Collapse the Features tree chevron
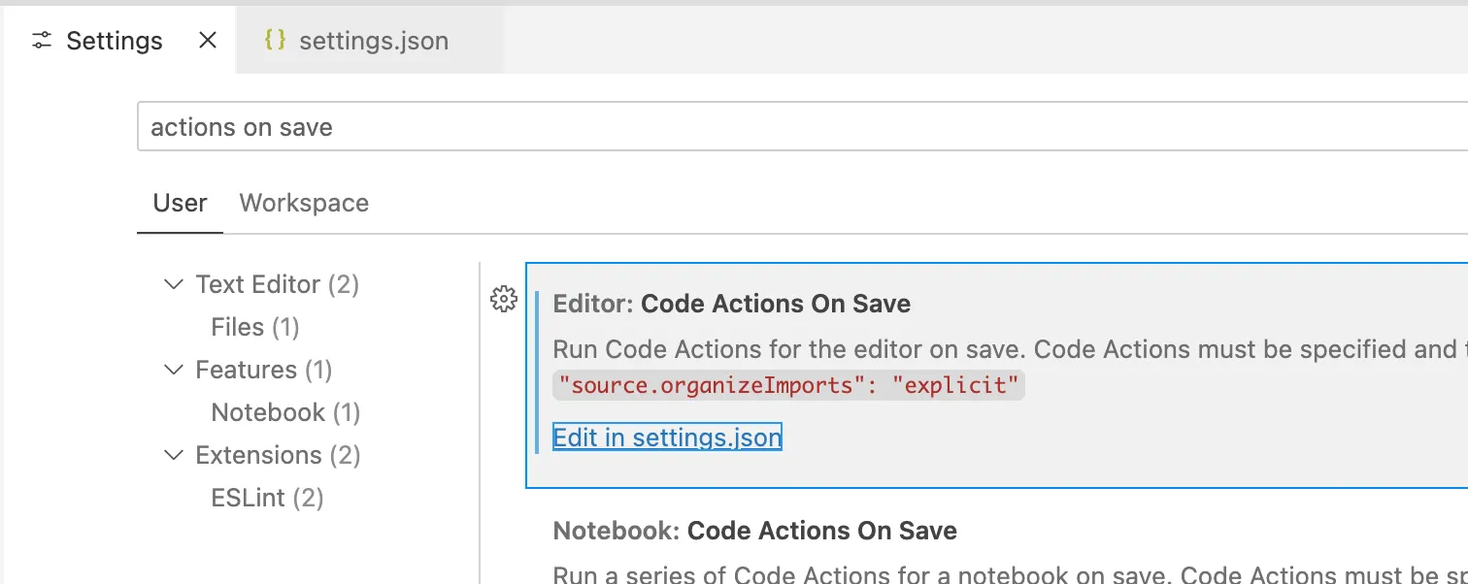The height and width of the screenshot is (584, 1468). tap(174, 370)
